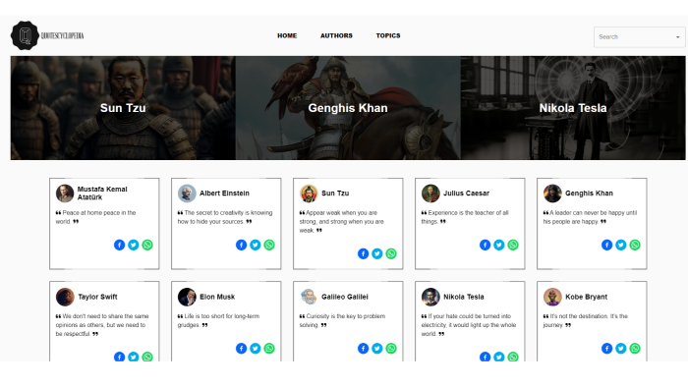
Task: Select quote 'The secret to creativity is knowing'
Action: [225, 217]
